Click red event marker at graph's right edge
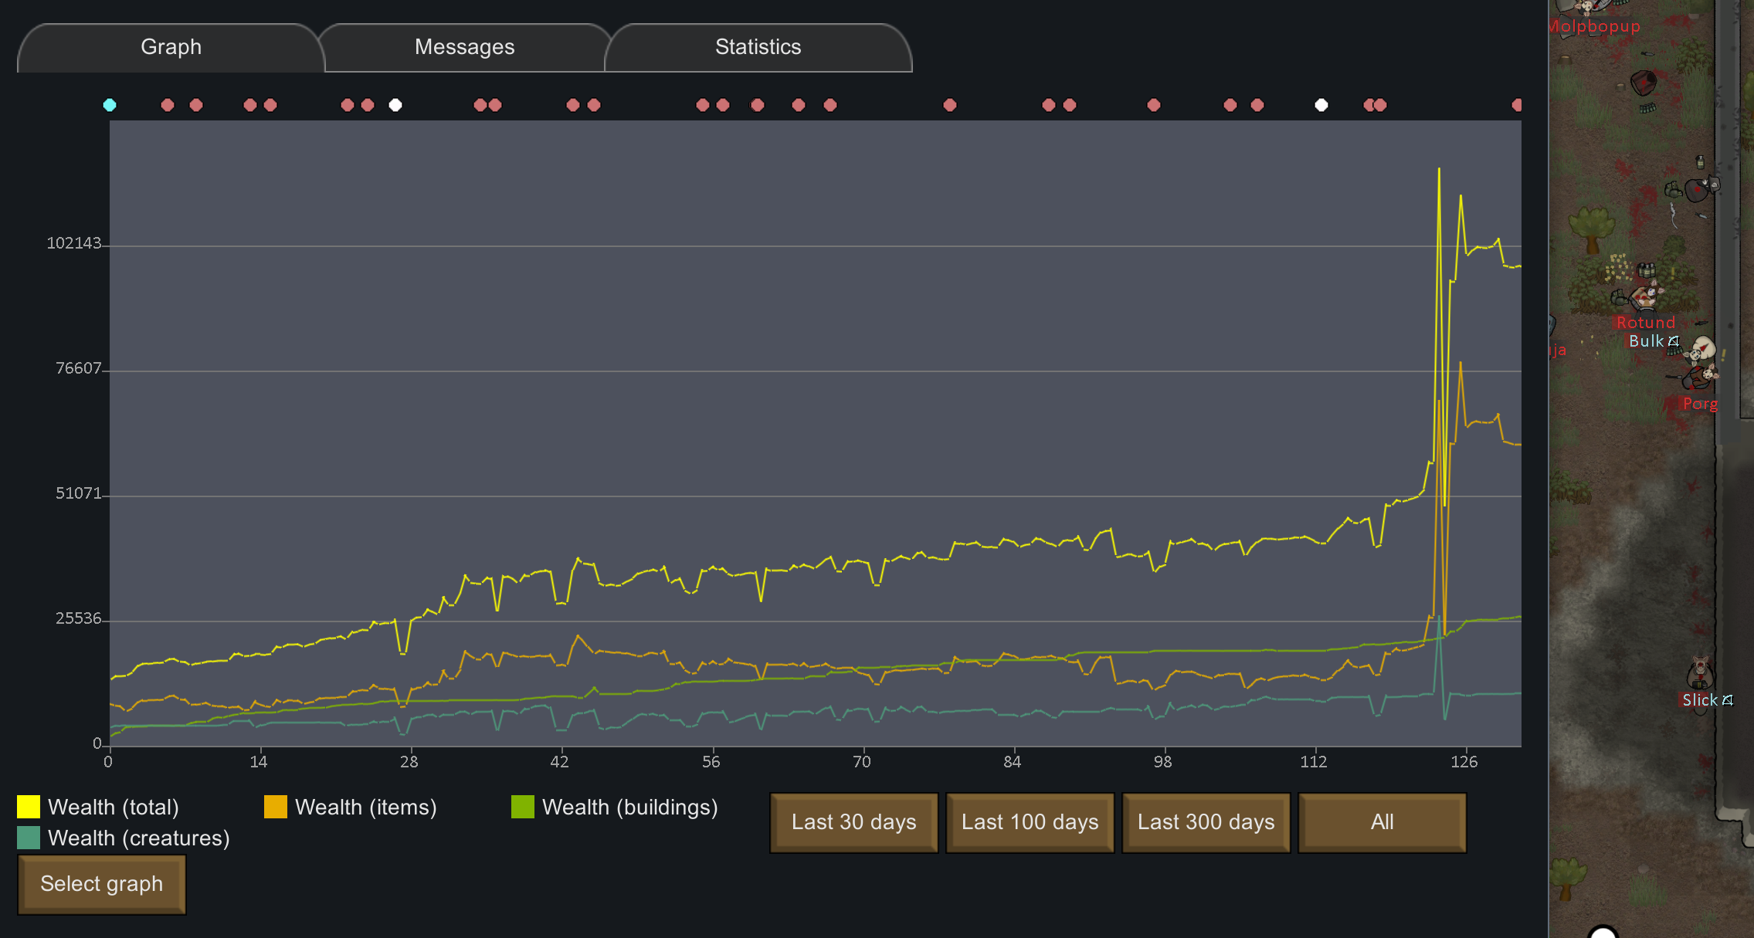1754x938 pixels. point(1517,105)
